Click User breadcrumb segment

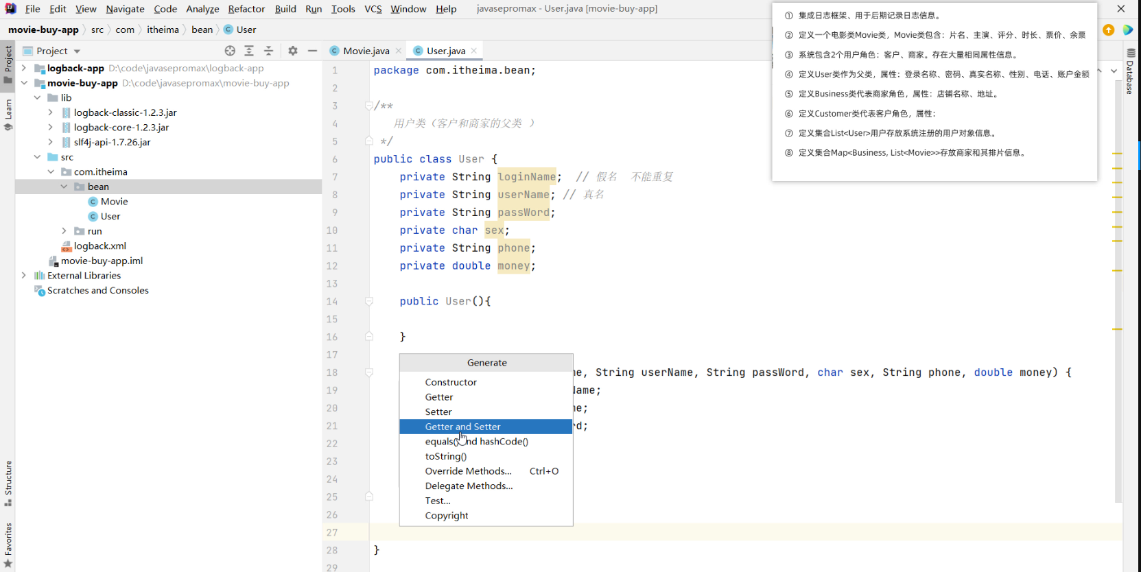(x=240, y=29)
